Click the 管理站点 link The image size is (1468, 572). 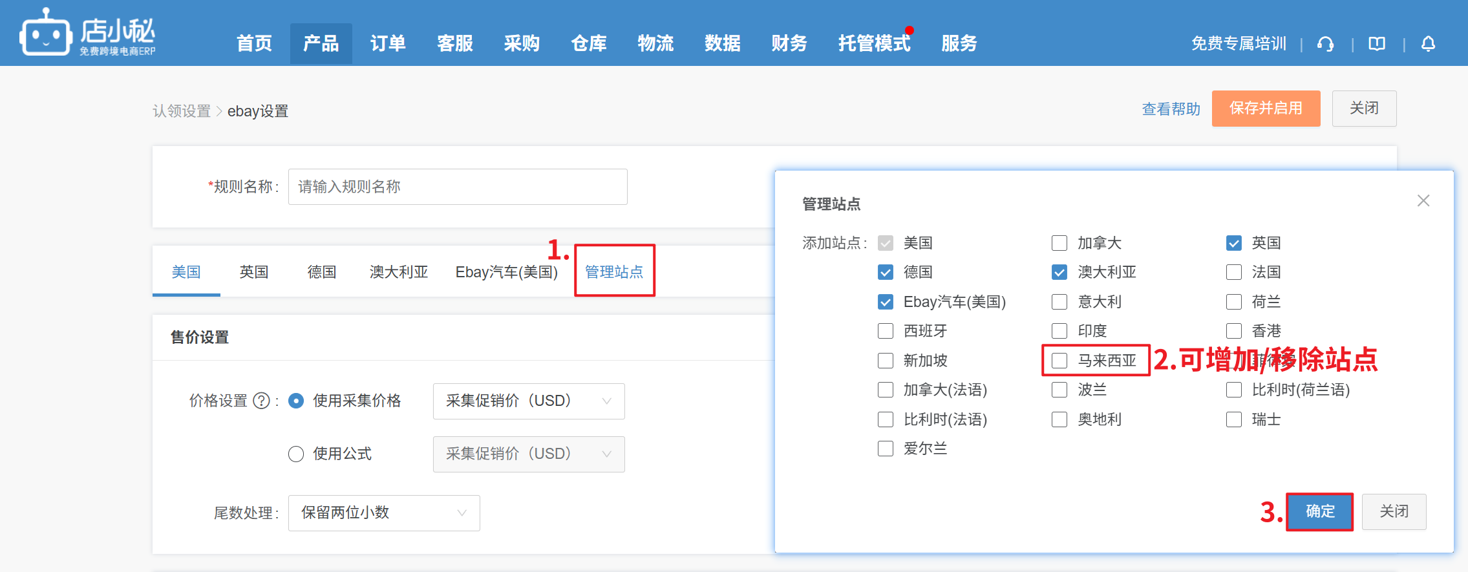(614, 272)
